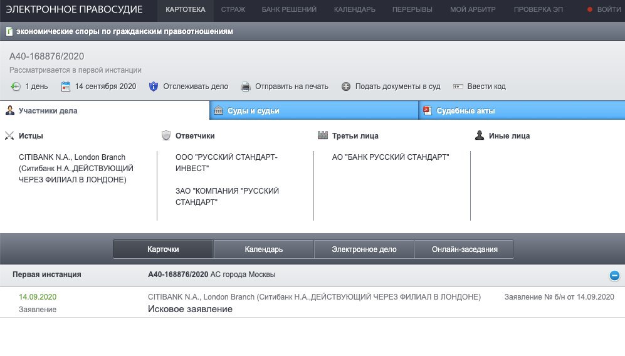This screenshot has height=356, width=625.
Task: Click the plus icon for Подать документы в суд
Action: click(346, 86)
